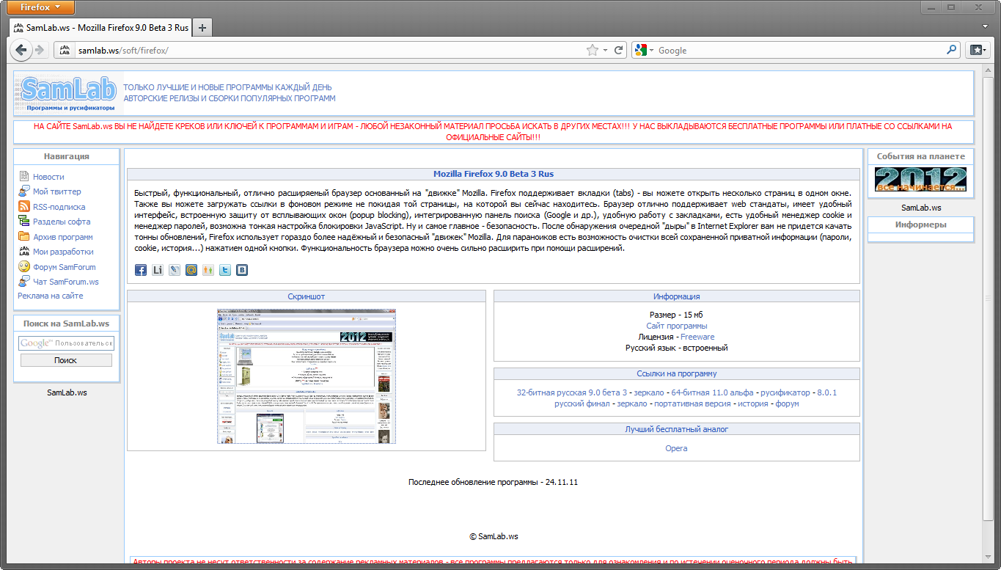Select the SamLab.ws Mozilla Firefox tab
The width and height of the screenshot is (1001, 570).
(100, 28)
